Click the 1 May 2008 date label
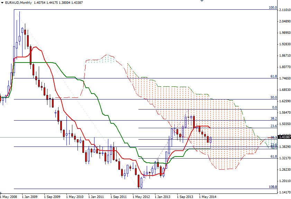The image size is (291, 199). [8, 196]
